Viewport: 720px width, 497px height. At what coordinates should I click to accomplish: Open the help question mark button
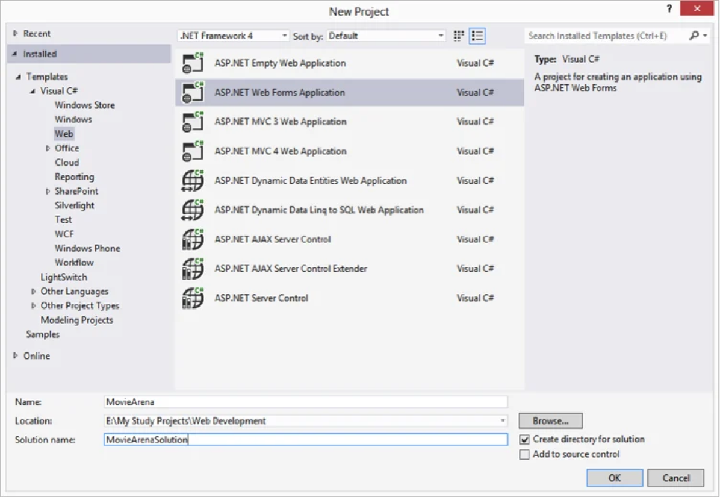(669, 8)
